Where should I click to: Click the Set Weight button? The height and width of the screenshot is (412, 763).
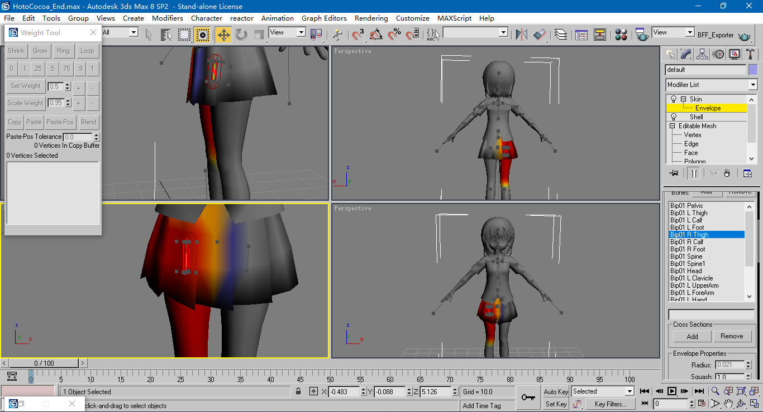[26, 86]
